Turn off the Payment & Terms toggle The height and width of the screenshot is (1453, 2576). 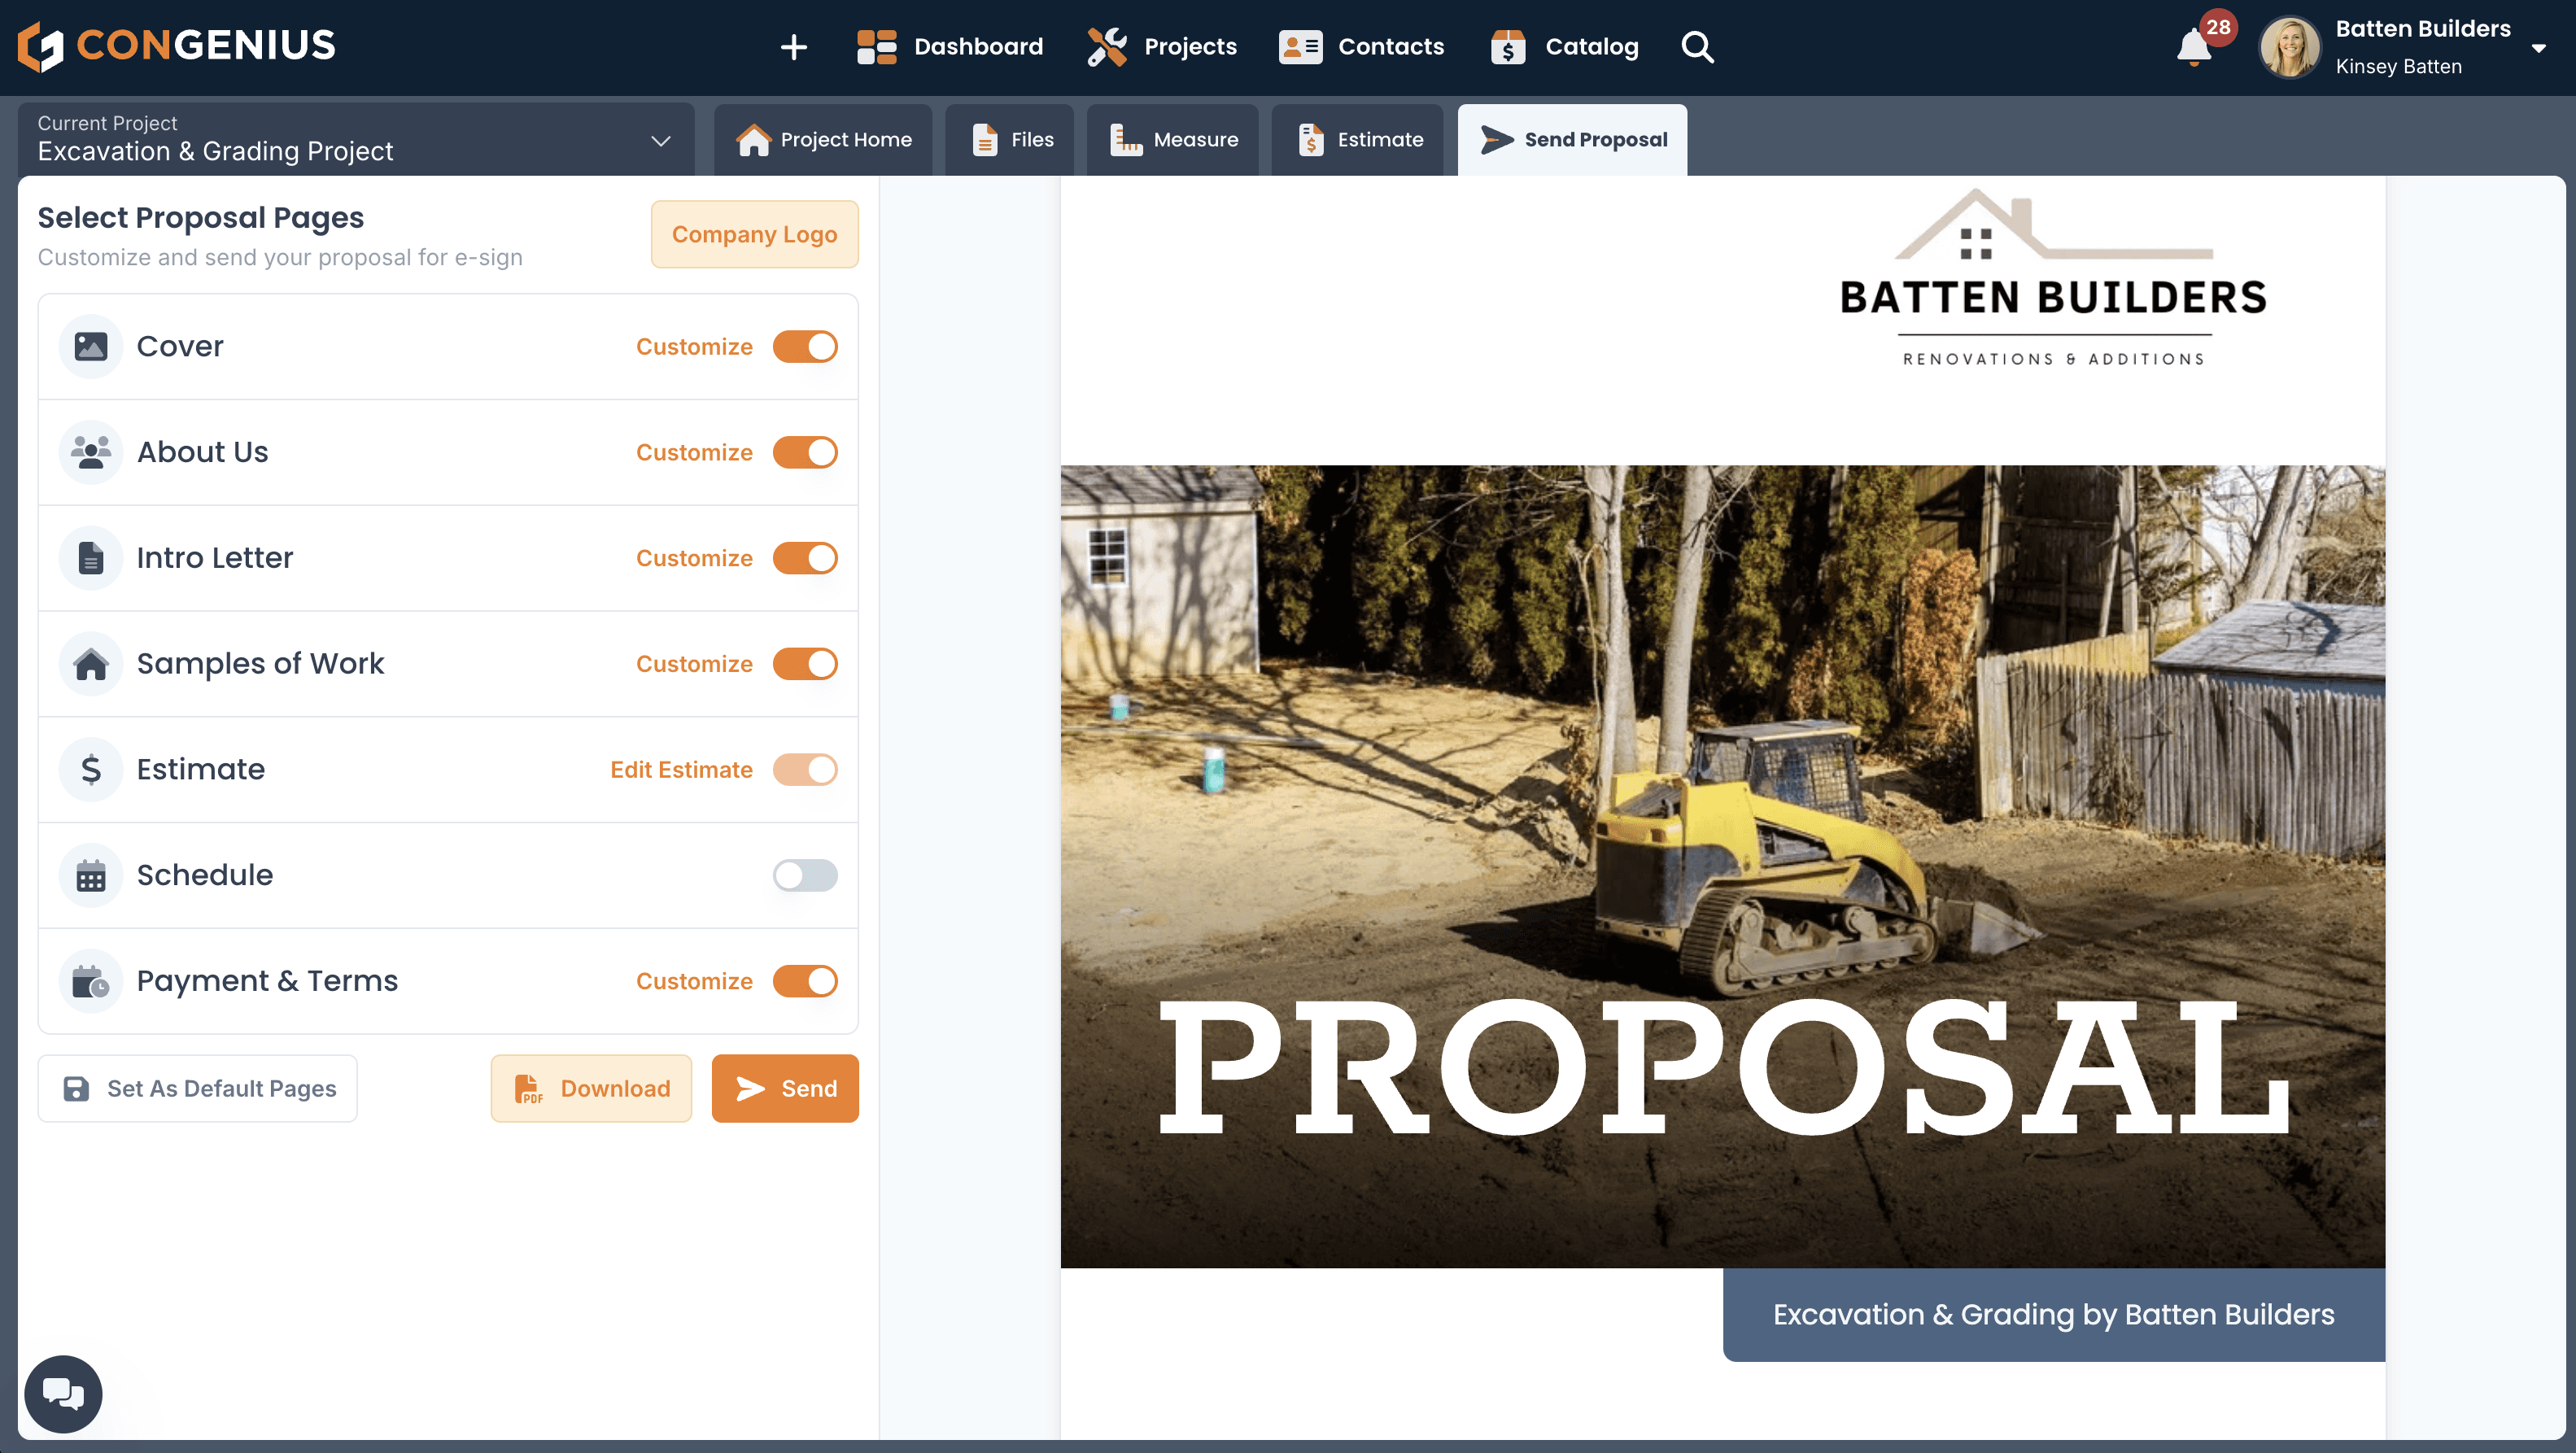tap(805, 980)
